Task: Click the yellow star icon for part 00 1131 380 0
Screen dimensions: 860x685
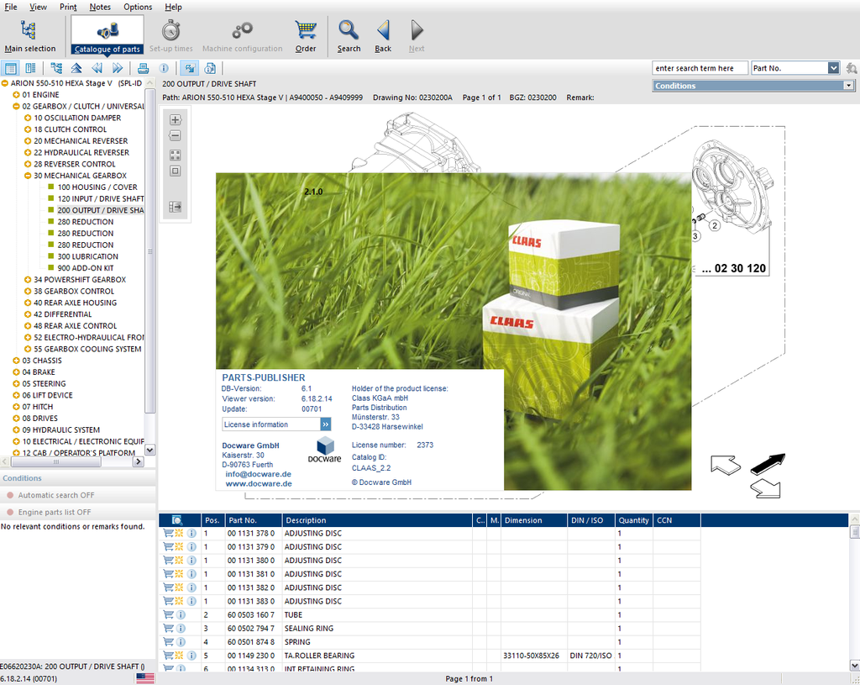Action: coord(179,561)
